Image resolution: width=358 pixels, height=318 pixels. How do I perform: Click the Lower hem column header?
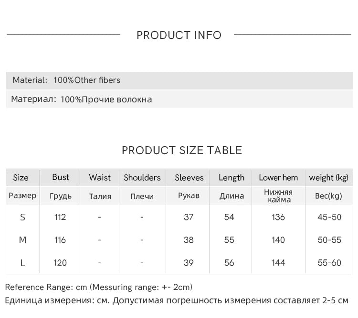coord(278,178)
